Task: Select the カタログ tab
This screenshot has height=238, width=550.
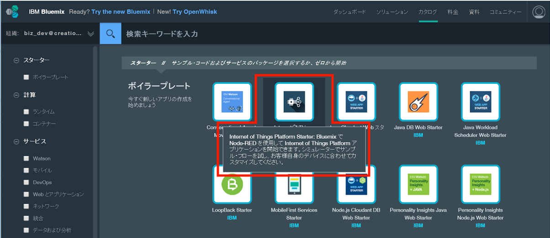Action: 428,12
